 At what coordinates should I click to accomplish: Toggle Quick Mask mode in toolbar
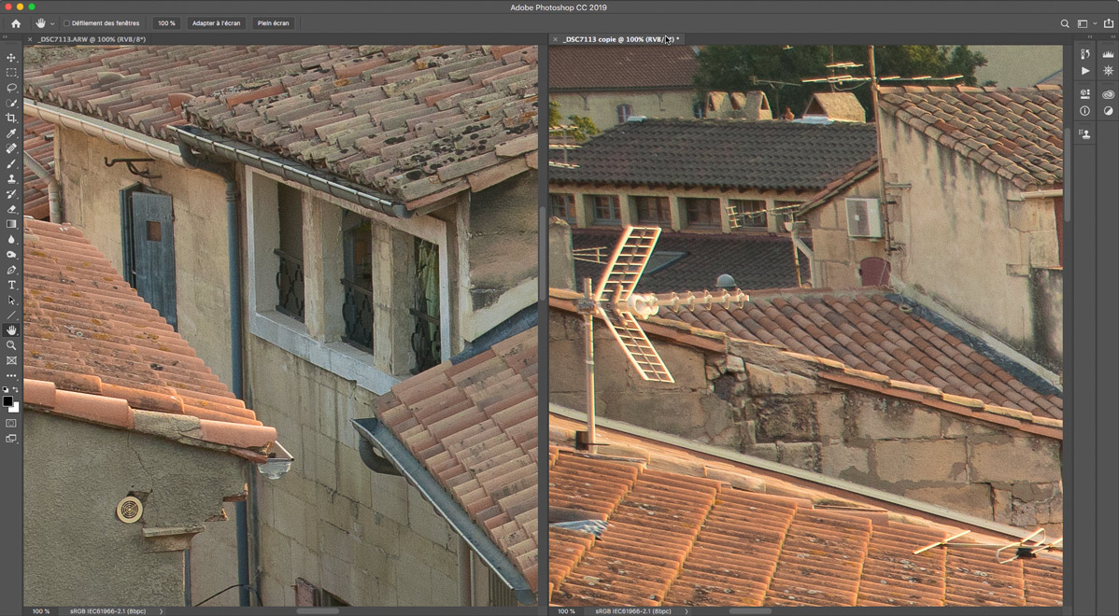click(x=11, y=423)
